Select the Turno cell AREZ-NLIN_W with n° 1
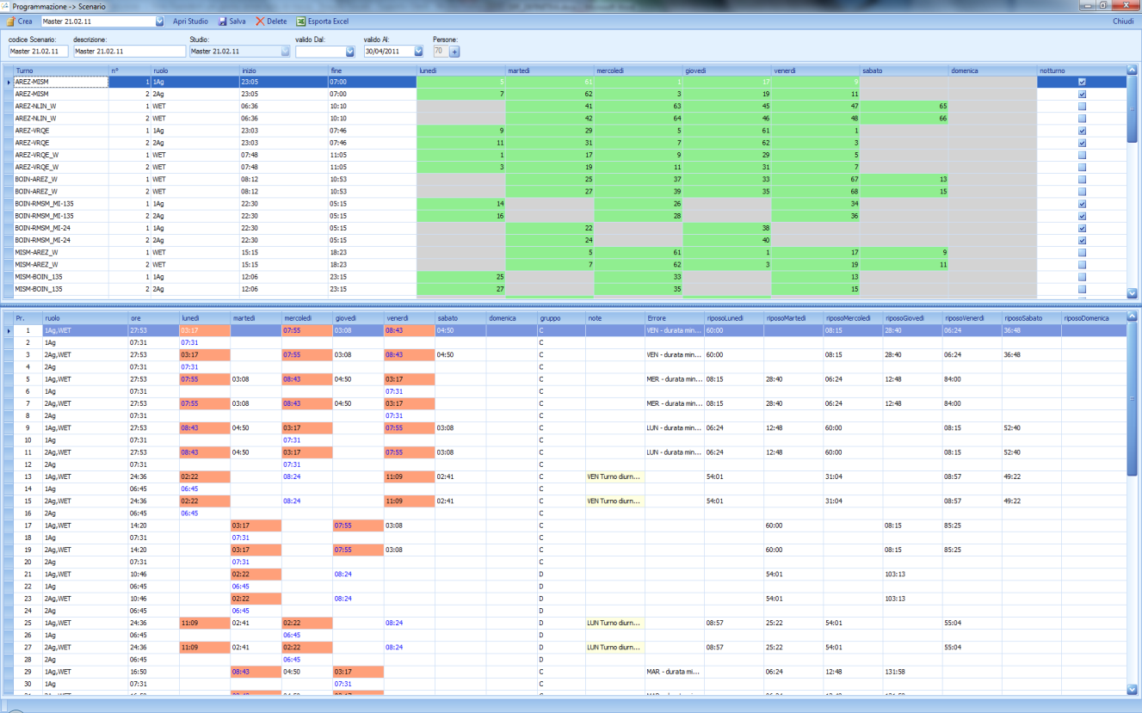This screenshot has height=713, width=1142. point(60,106)
